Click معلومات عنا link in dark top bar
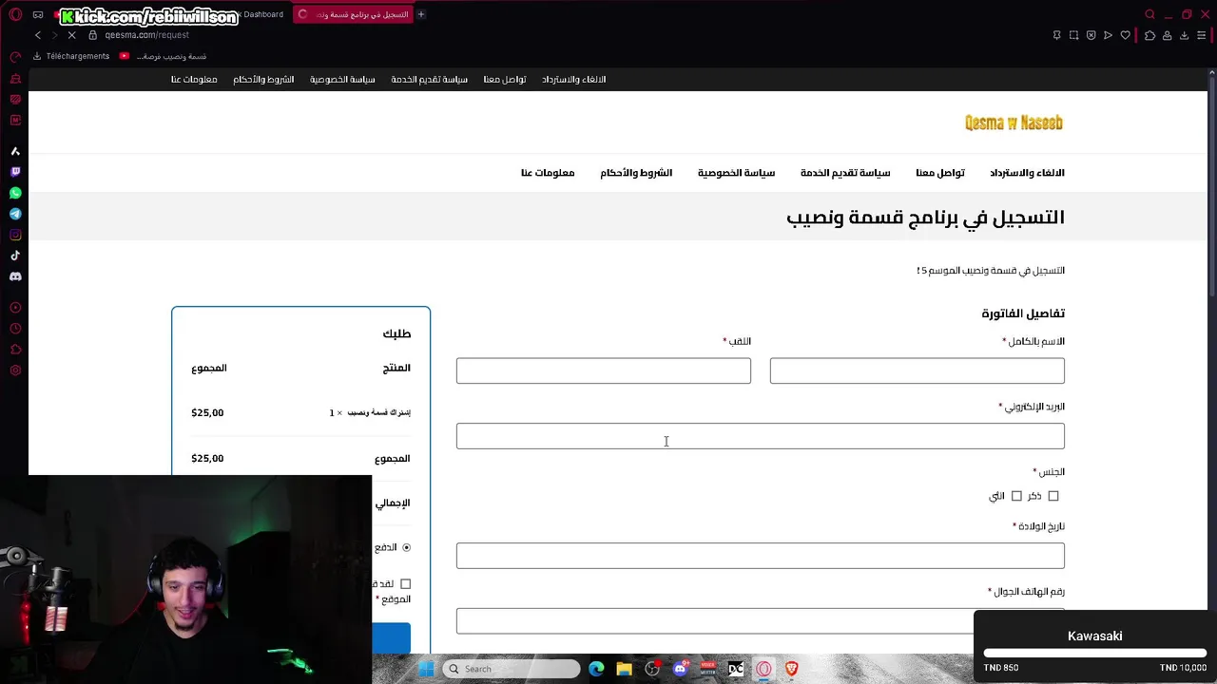The image size is (1217, 684). click(x=194, y=80)
